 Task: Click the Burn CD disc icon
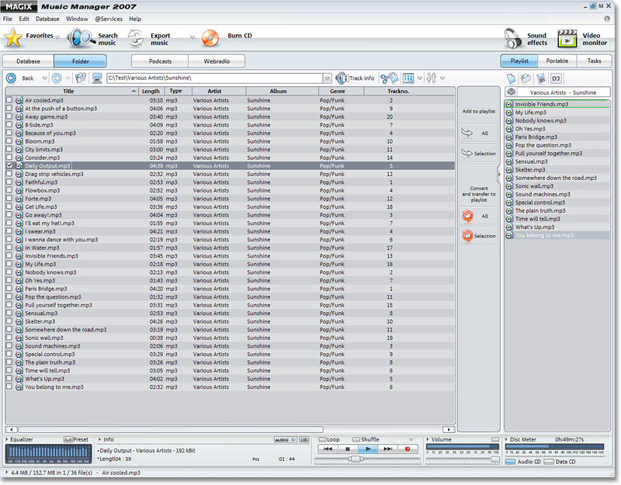210,38
